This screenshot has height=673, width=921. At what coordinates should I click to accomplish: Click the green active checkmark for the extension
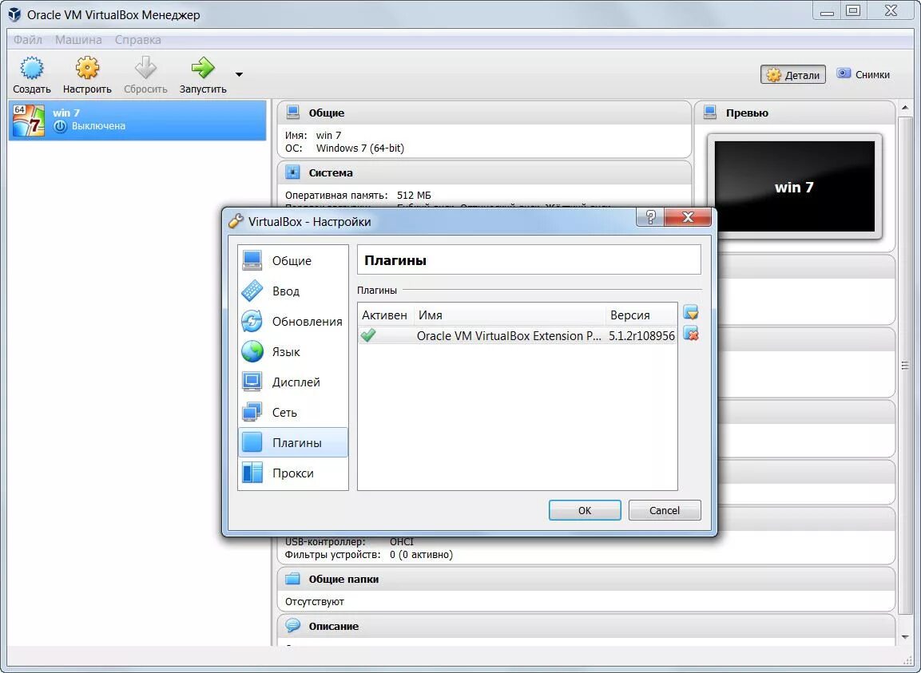pos(368,335)
